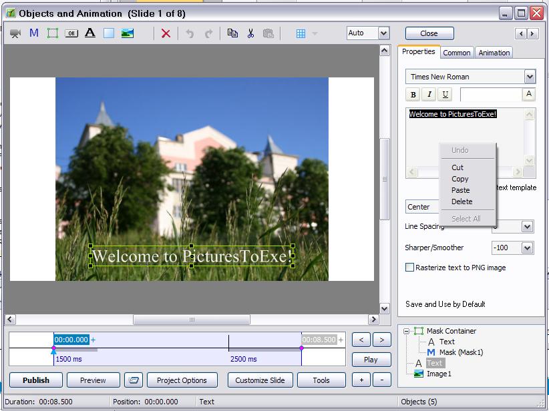The height and width of the screenshot is (411, 549).
Task: Undo the last action in toolbar
Action: [x=190, y=33]
